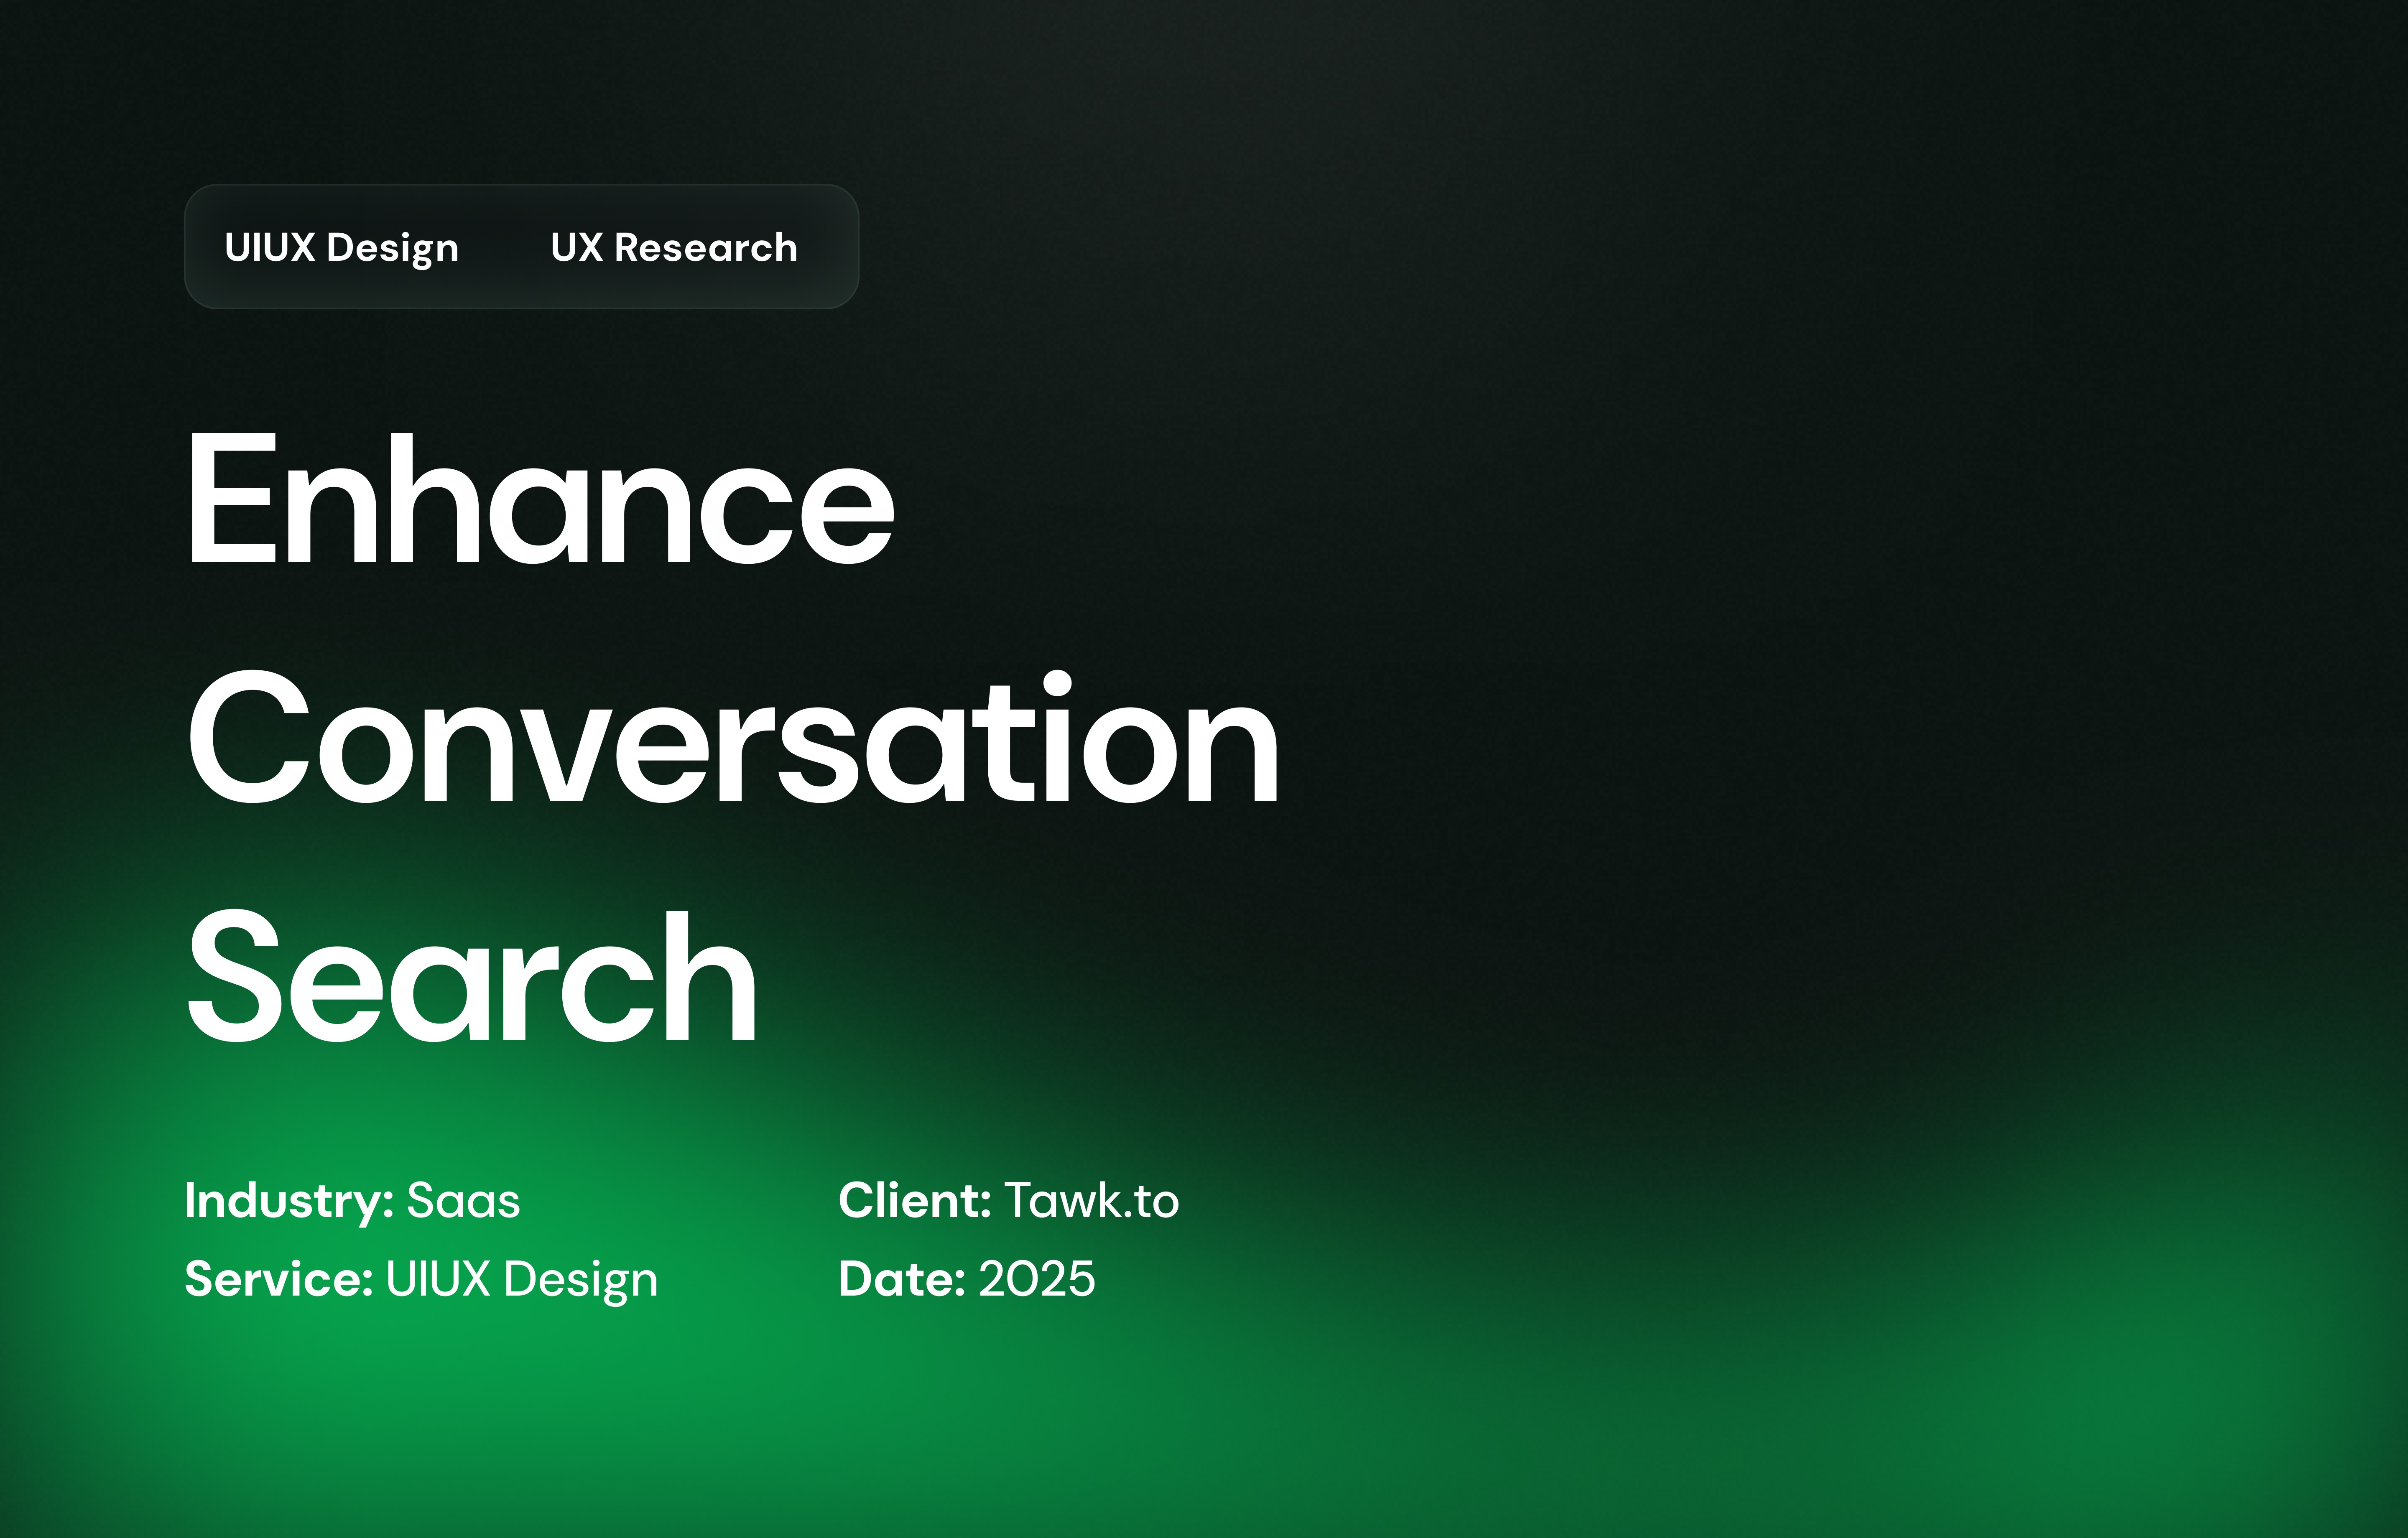Click the bold Industry: label
The width and height of the screenshot is (2408, 1538).
click(x=289, y=1200)
